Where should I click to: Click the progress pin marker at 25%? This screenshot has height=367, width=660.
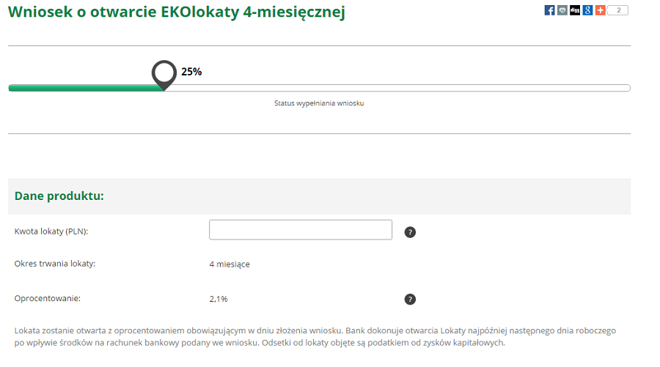tap(164, 74)
